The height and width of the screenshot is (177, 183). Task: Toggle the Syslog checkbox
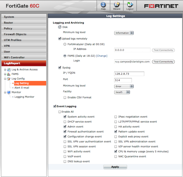click(x=60, y=68)
